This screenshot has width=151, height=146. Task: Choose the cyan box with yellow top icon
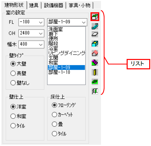pyautogui.click(x=95, y=44)
